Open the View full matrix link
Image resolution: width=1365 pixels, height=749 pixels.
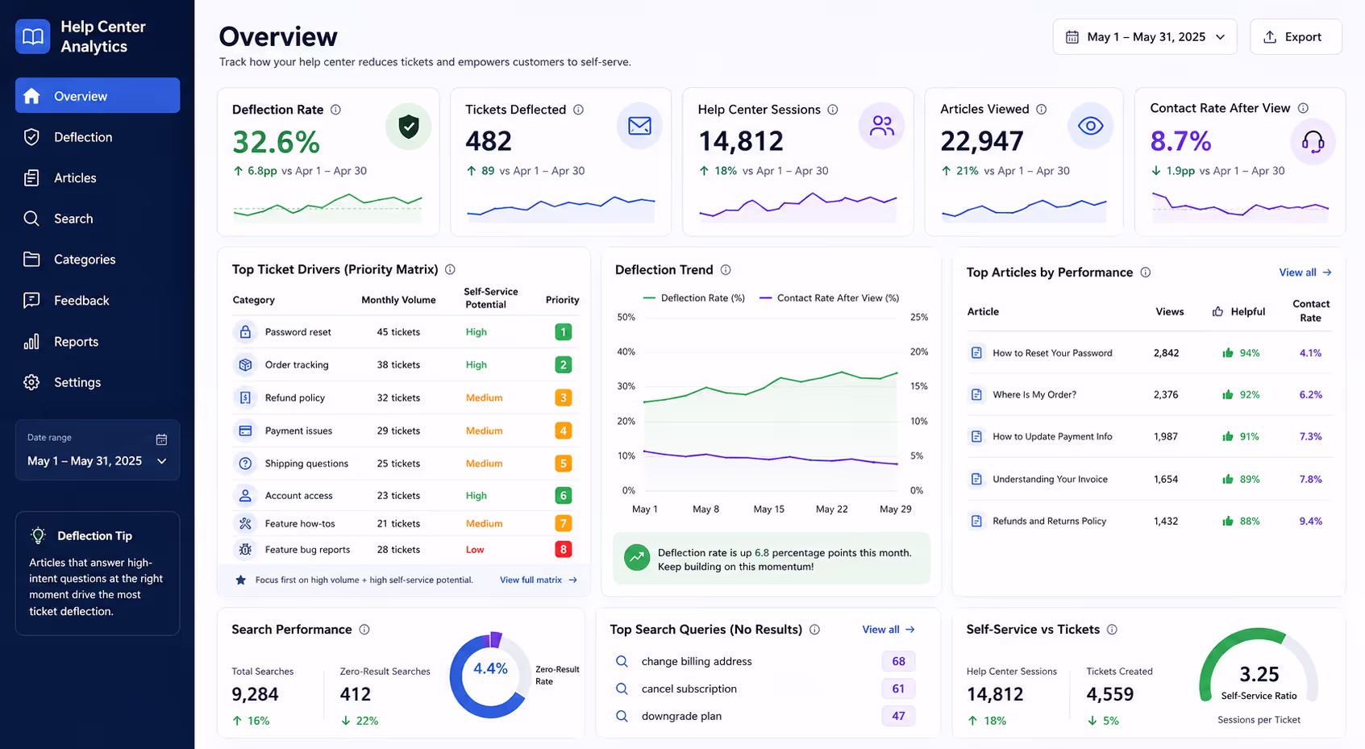click(x=539, y=580)
